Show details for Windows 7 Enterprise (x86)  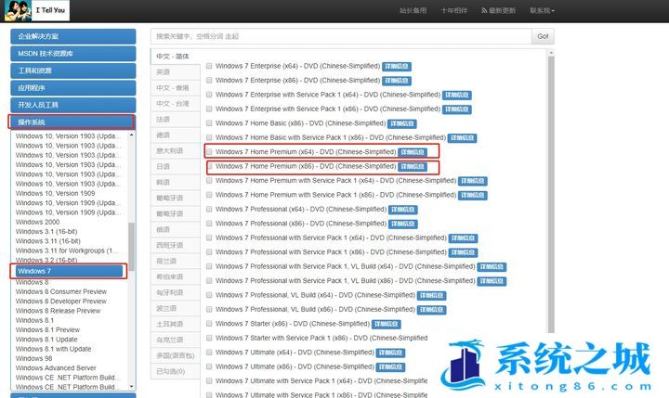click(397, 81)
